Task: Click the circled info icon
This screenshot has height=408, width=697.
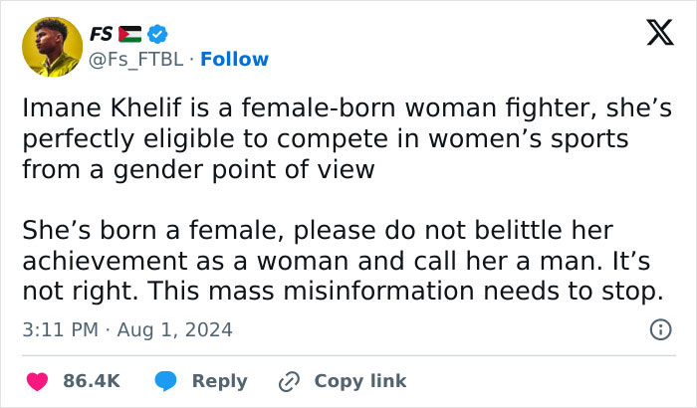Action: [658, 328]
